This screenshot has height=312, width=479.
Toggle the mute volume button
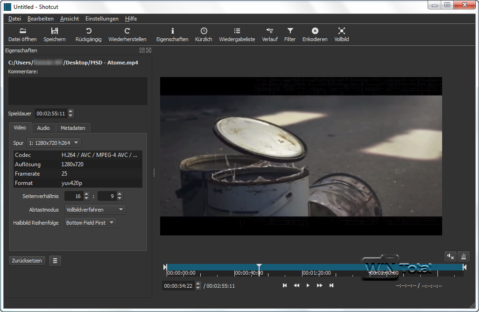point(450,256)
